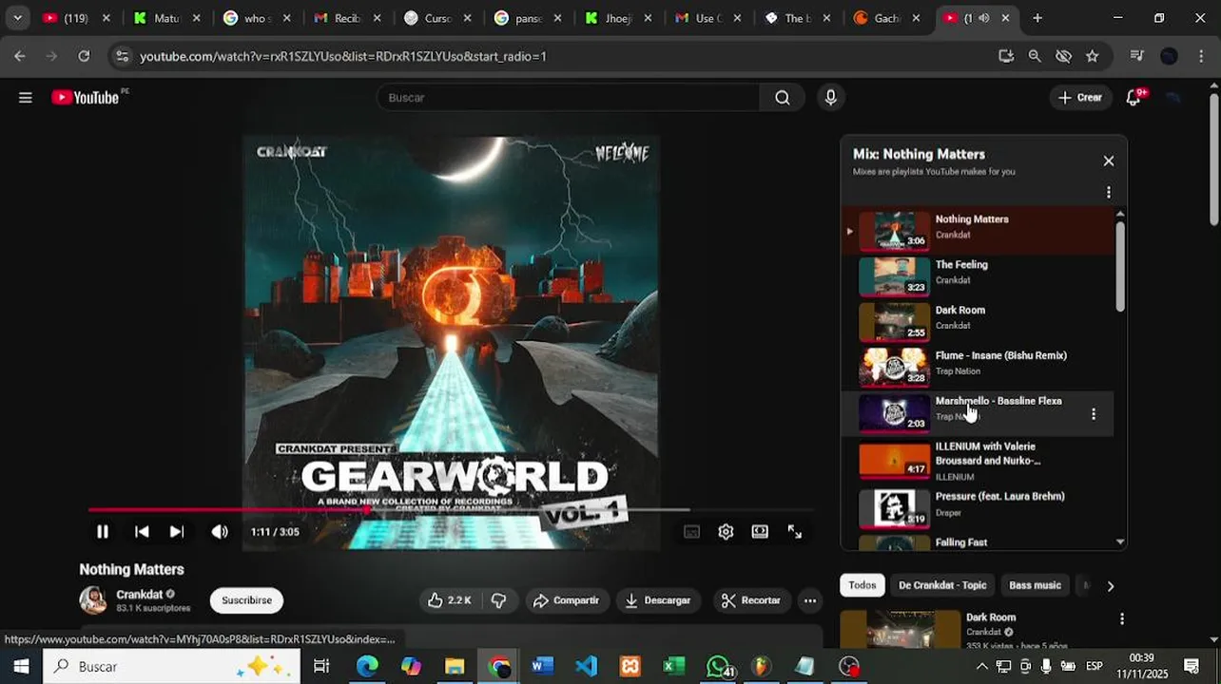Open Task View on taskbar

point(321,666)
